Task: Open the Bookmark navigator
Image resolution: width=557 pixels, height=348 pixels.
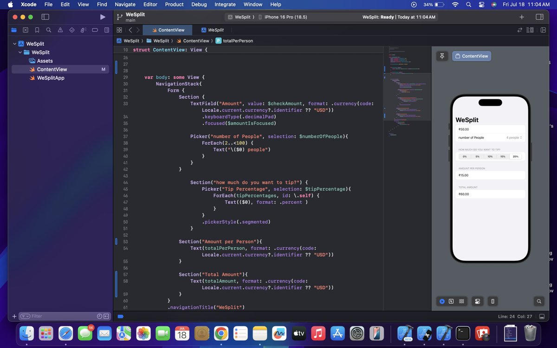Action: pyautogui.click(x=37, y=30)
